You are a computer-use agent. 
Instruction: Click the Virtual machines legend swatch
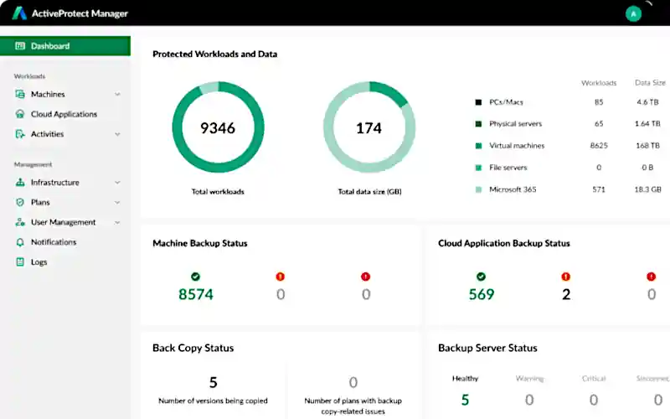[x=478, y=146]
